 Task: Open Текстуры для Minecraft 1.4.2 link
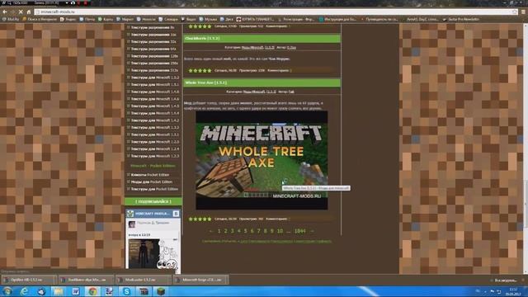point(155,120)
